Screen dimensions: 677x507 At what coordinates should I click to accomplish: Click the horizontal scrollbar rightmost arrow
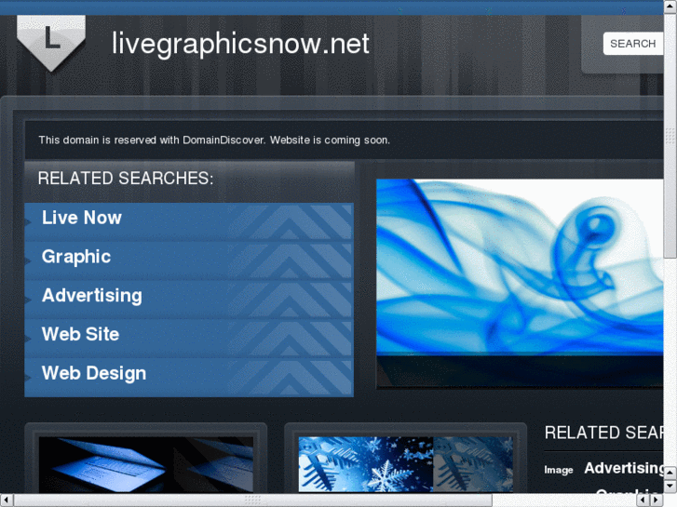[657, 500]
